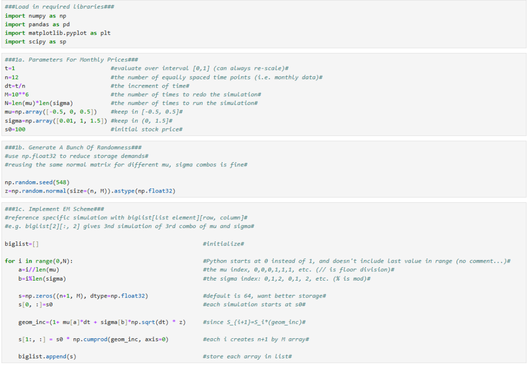Place cursor on 'import pandas as pd'

point(37,24)
